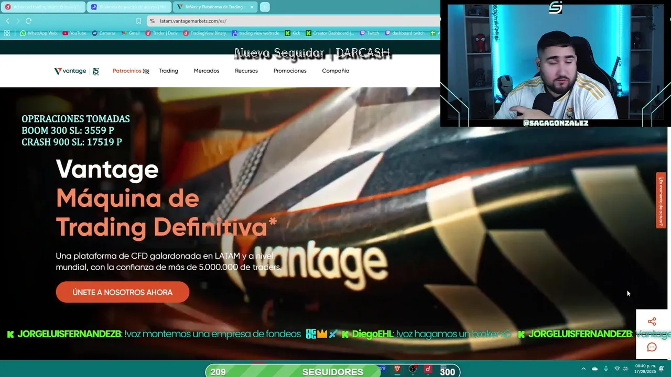Open the Wi-Fi network tray icon
This screenshot has width=671, height=377.
[617, 369]
